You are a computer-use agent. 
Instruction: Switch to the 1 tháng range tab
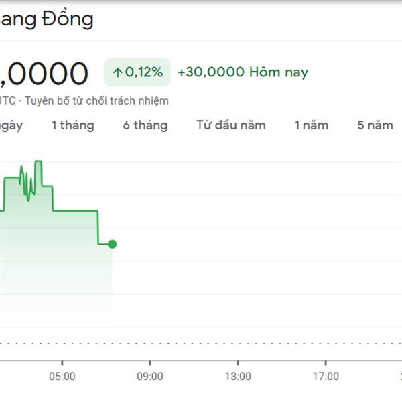(x=73, y=125)
